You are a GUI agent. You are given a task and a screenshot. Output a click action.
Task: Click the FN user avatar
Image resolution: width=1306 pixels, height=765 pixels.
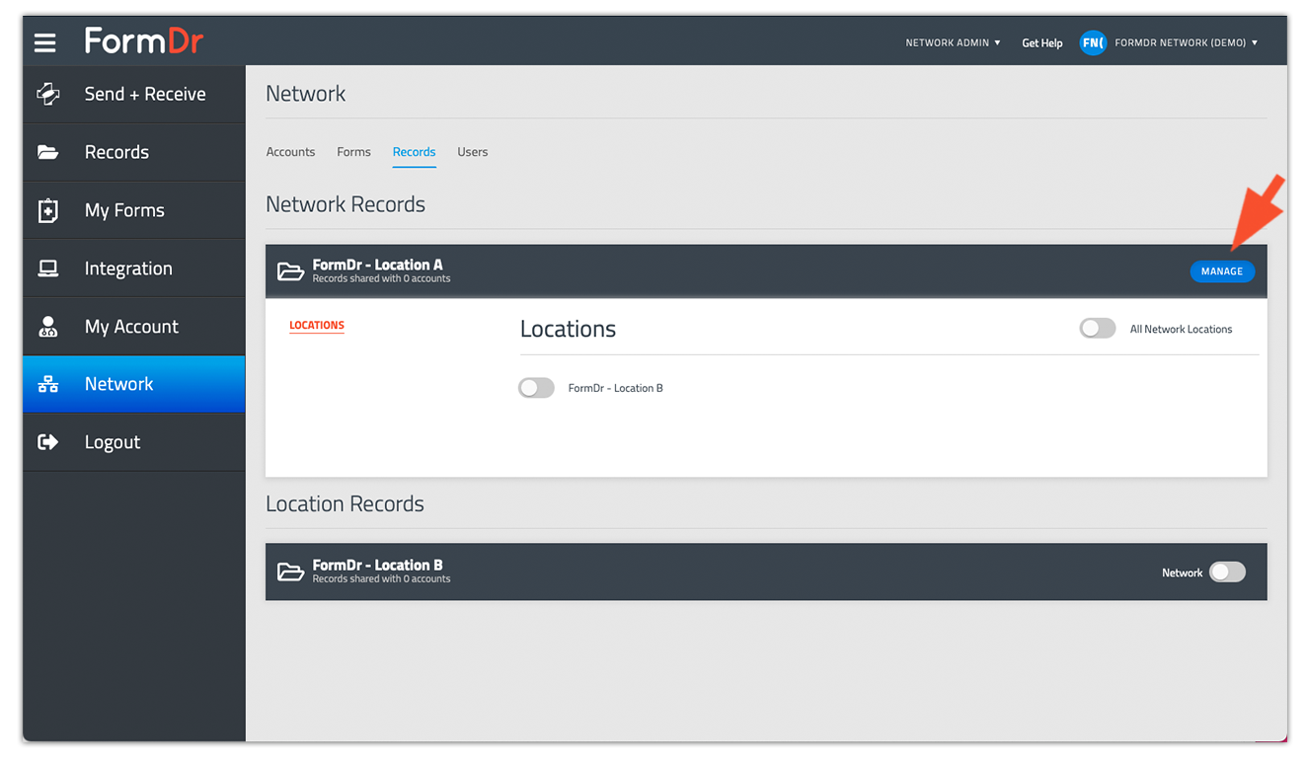click(1093, 42)
